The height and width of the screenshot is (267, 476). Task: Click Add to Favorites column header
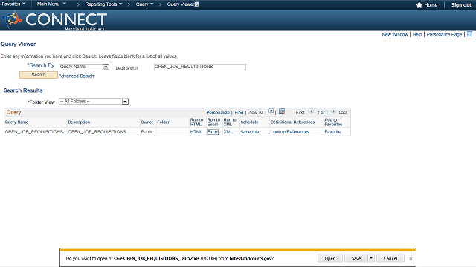click(x=333, y=122)
